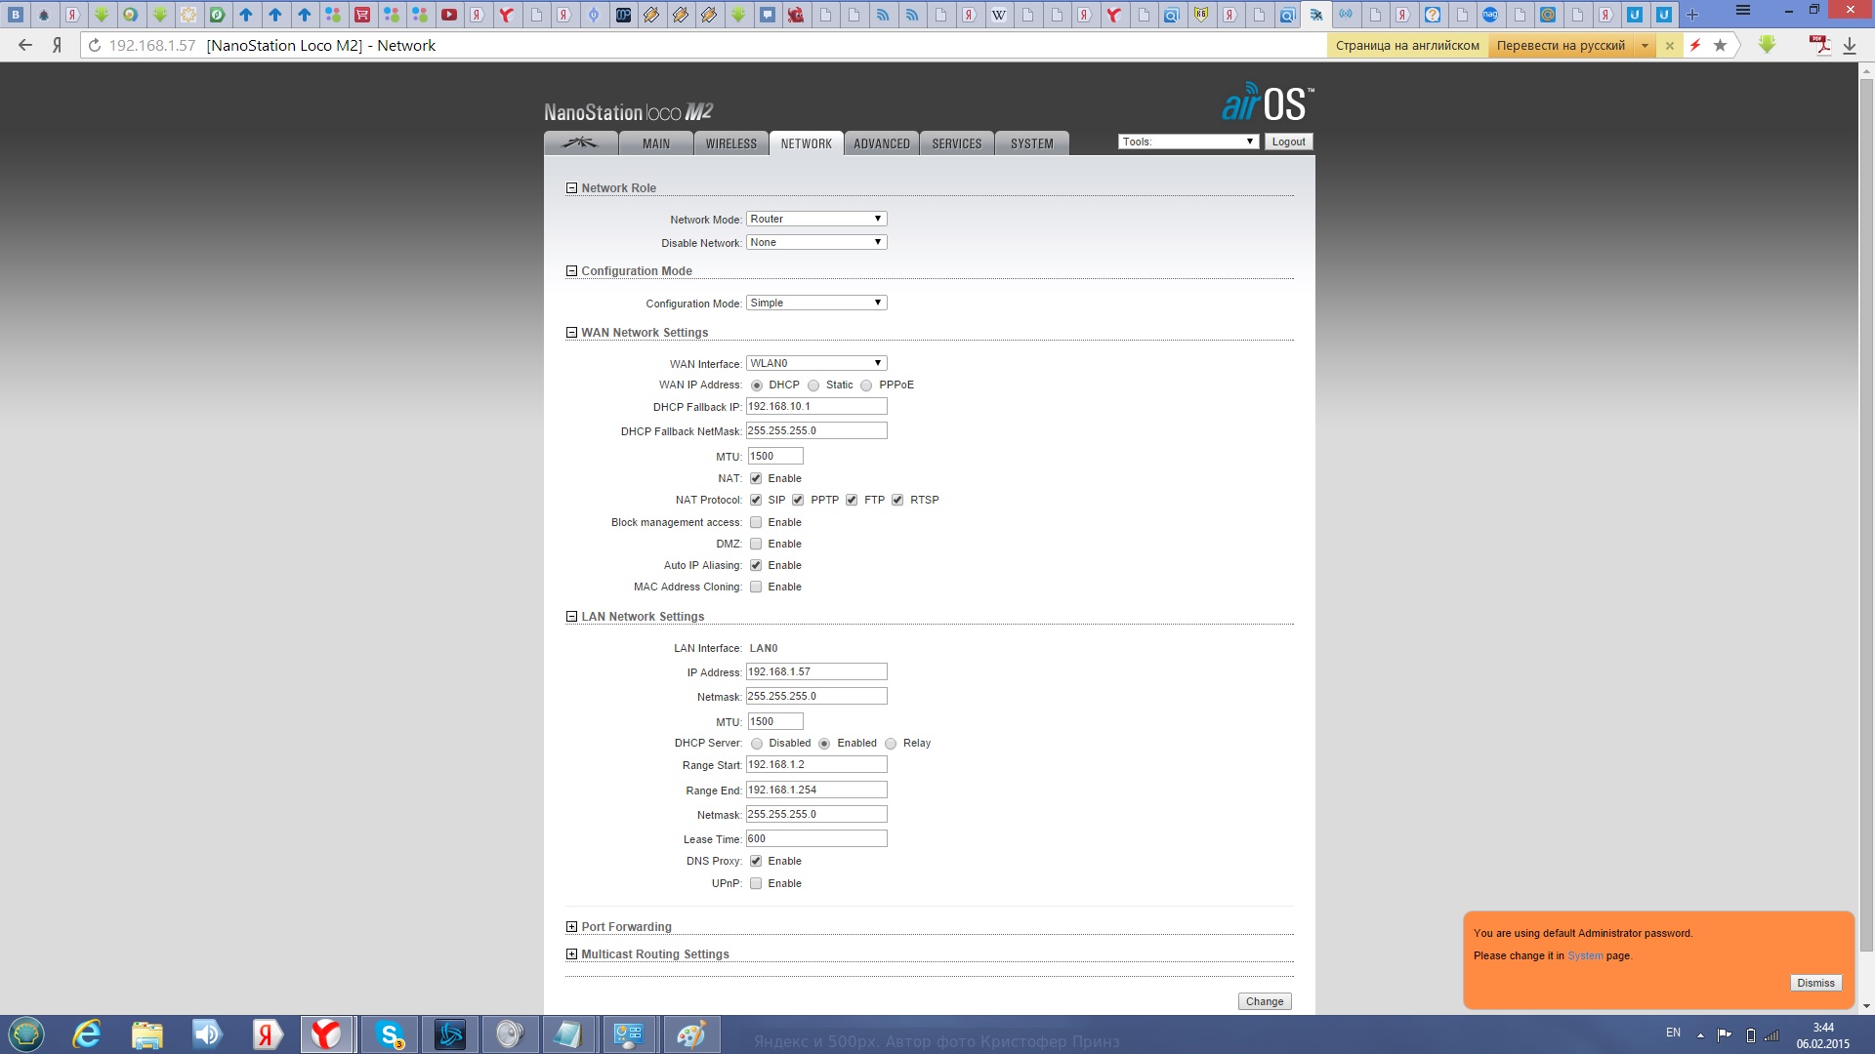Screen dimensions: 1875x1054
Task: Open translate options dropdown arrow
Action: pyautogui.click(x=1645, y=45)
